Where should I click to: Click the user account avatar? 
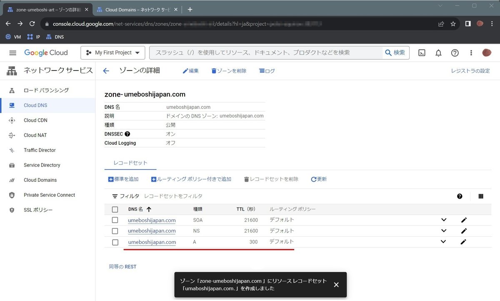coord(487,53)
